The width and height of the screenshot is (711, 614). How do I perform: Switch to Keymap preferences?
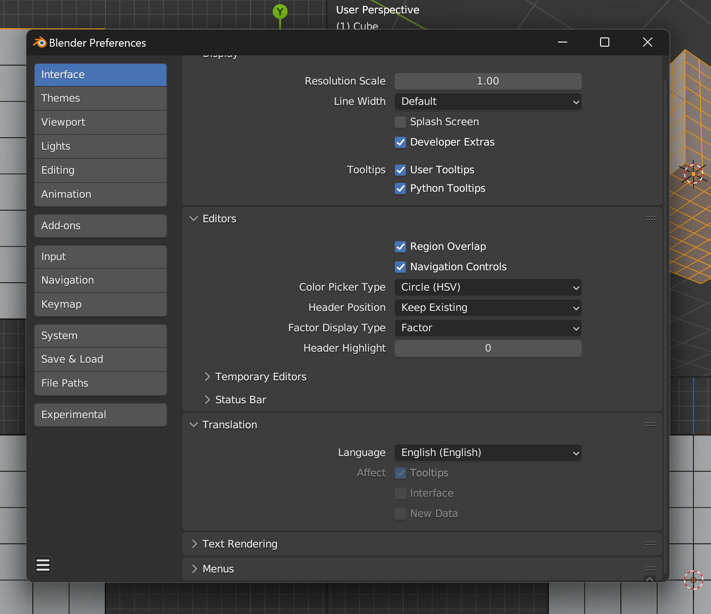coord(100,304)
